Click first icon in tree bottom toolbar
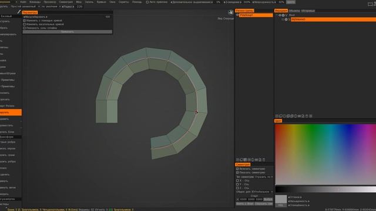The width and height of the screenshot is (376, 211). tap(277, 116)
